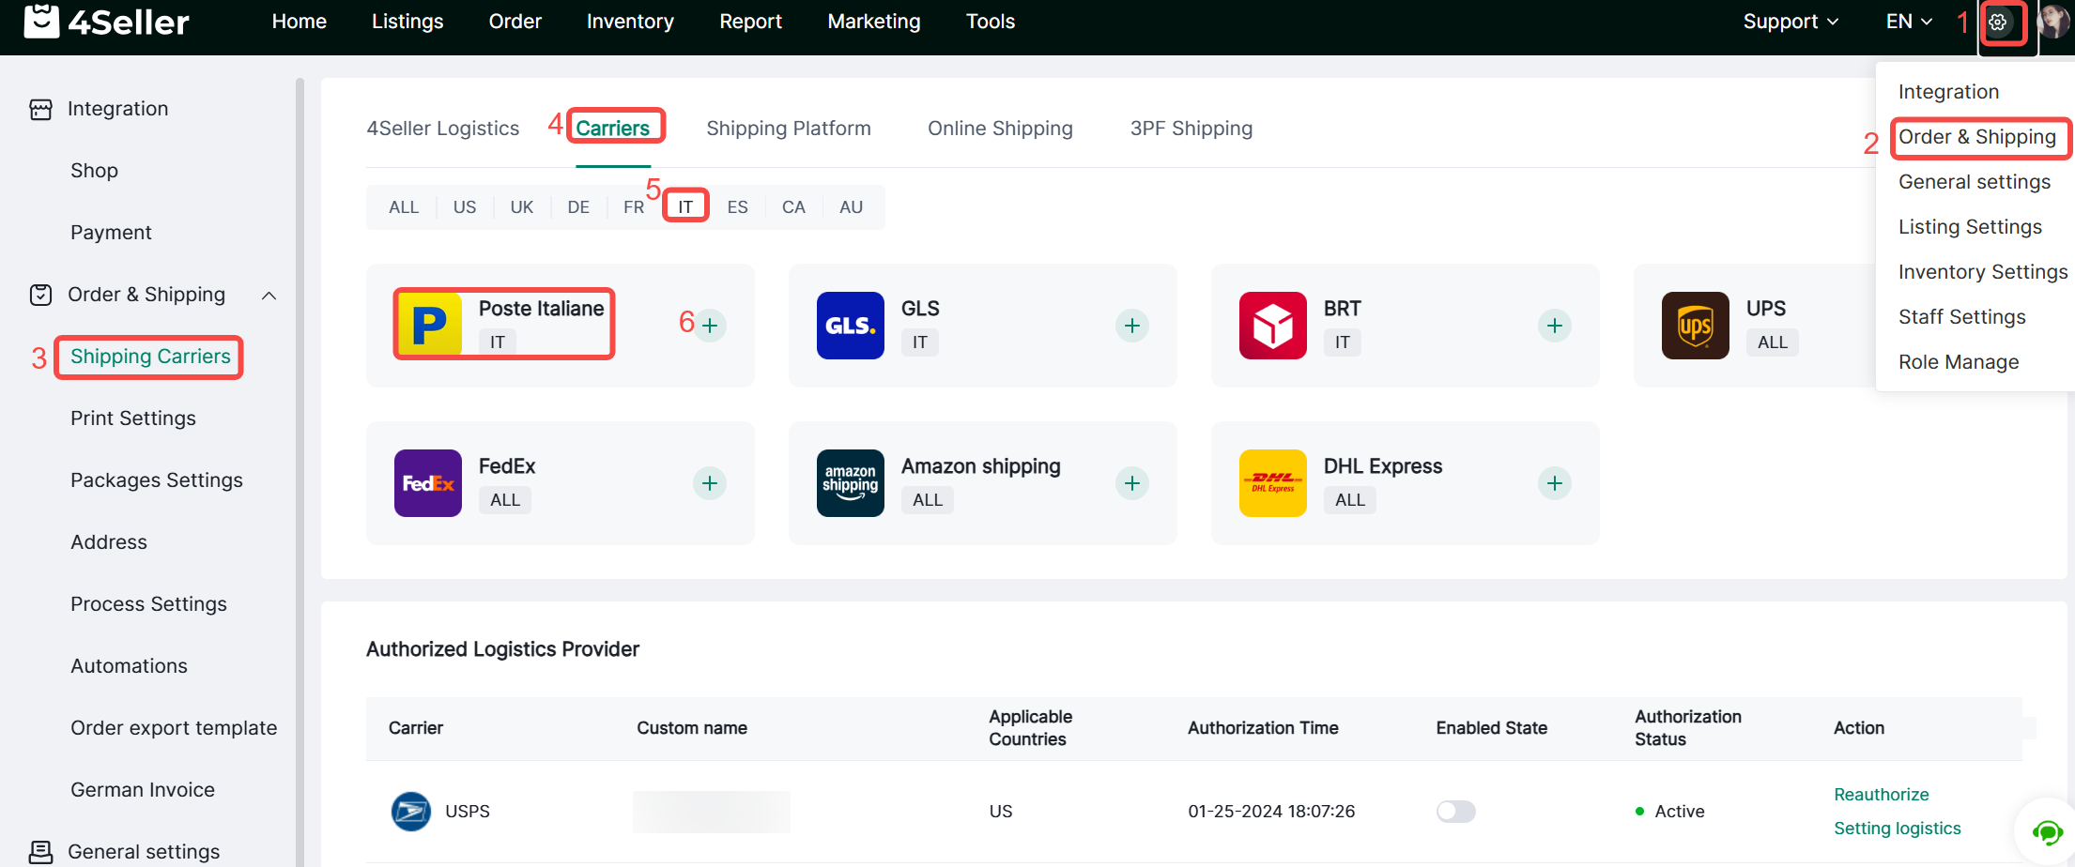Collapse the Order & Shipping sidebar section
This screenshot has height=867, width=2075.
click(x=269, y=296)
